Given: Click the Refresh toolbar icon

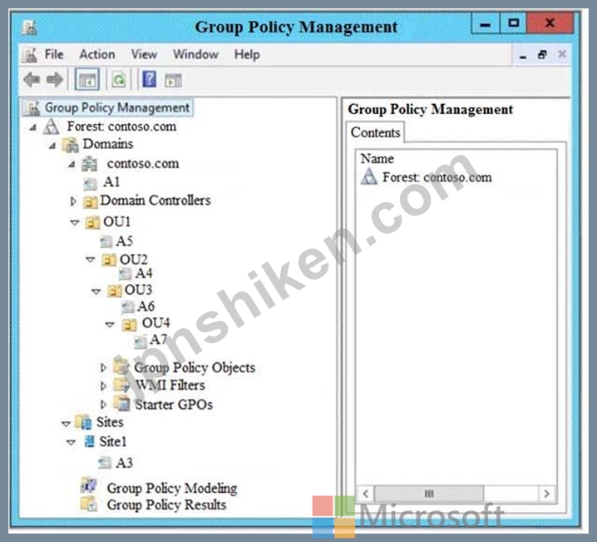Looking at the screenshot, I should point(119,80).
